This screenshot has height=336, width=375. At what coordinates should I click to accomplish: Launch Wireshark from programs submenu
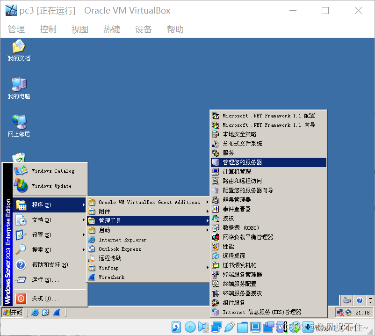[x=148, y=277]
